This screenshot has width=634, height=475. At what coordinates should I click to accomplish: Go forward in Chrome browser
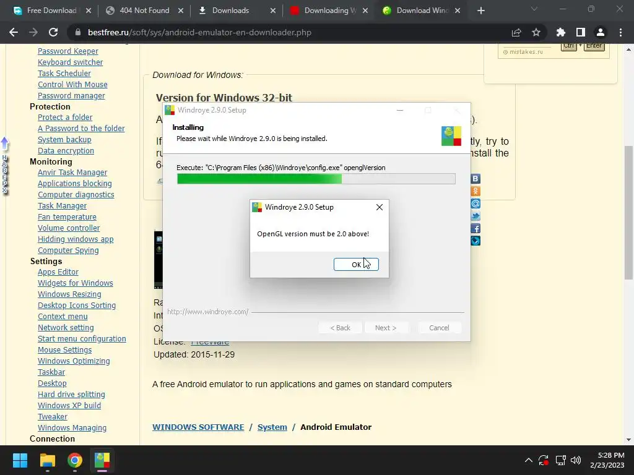(x=33, y=32)
